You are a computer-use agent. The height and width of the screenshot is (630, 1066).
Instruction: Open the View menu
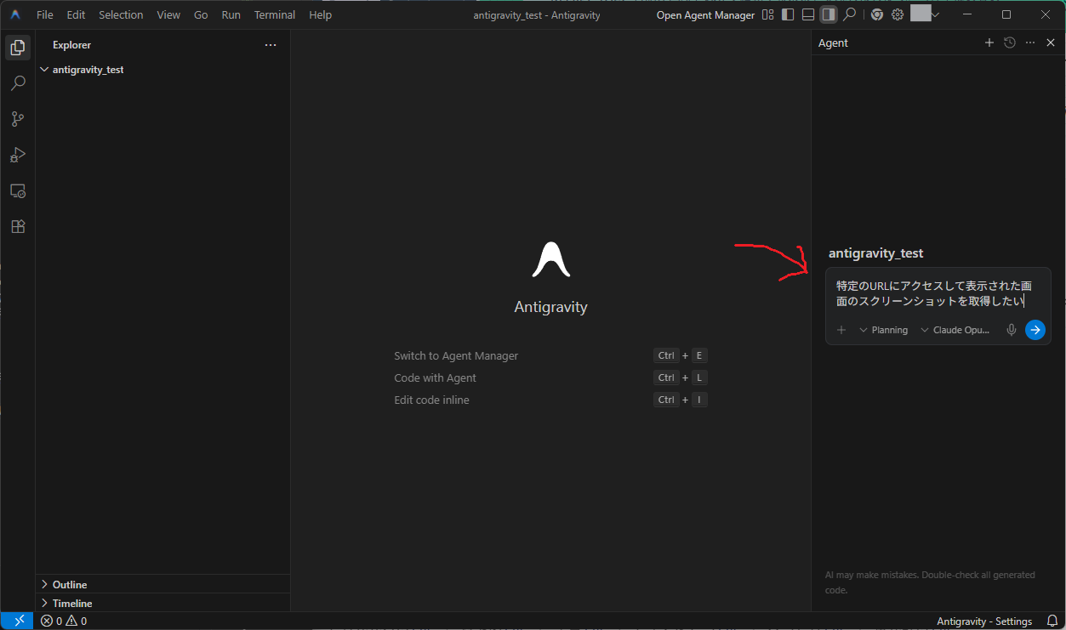pyautogui.click(x=168, y=14)
